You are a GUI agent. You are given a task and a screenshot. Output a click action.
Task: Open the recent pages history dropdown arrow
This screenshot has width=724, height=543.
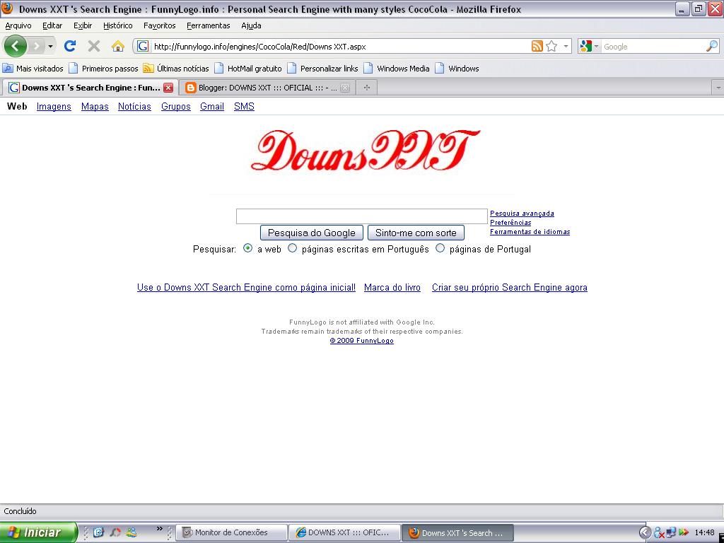coord(50,46)
